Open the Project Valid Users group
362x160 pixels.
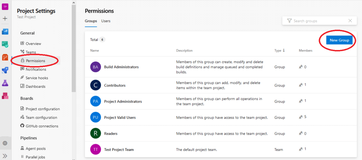coord(120,118)
